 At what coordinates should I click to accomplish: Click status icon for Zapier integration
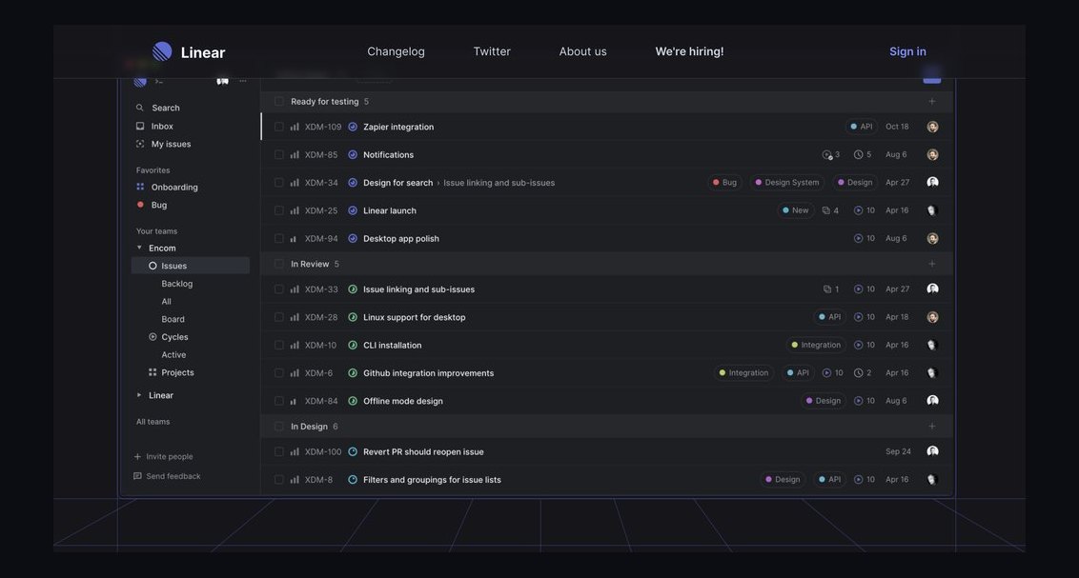pyautogui.click(x=353, y=127)
